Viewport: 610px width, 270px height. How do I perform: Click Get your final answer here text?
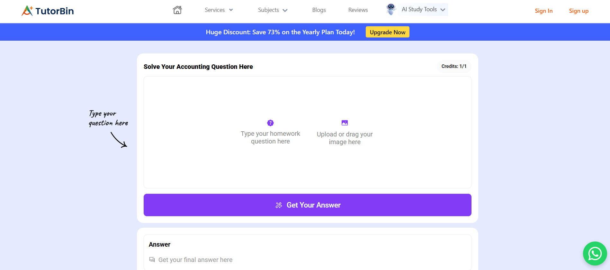pyautogui.click(x=195, y=260)
